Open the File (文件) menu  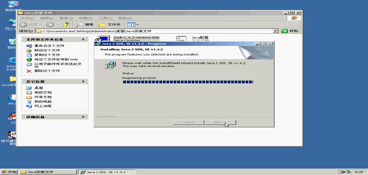click(x=28, y=18)
